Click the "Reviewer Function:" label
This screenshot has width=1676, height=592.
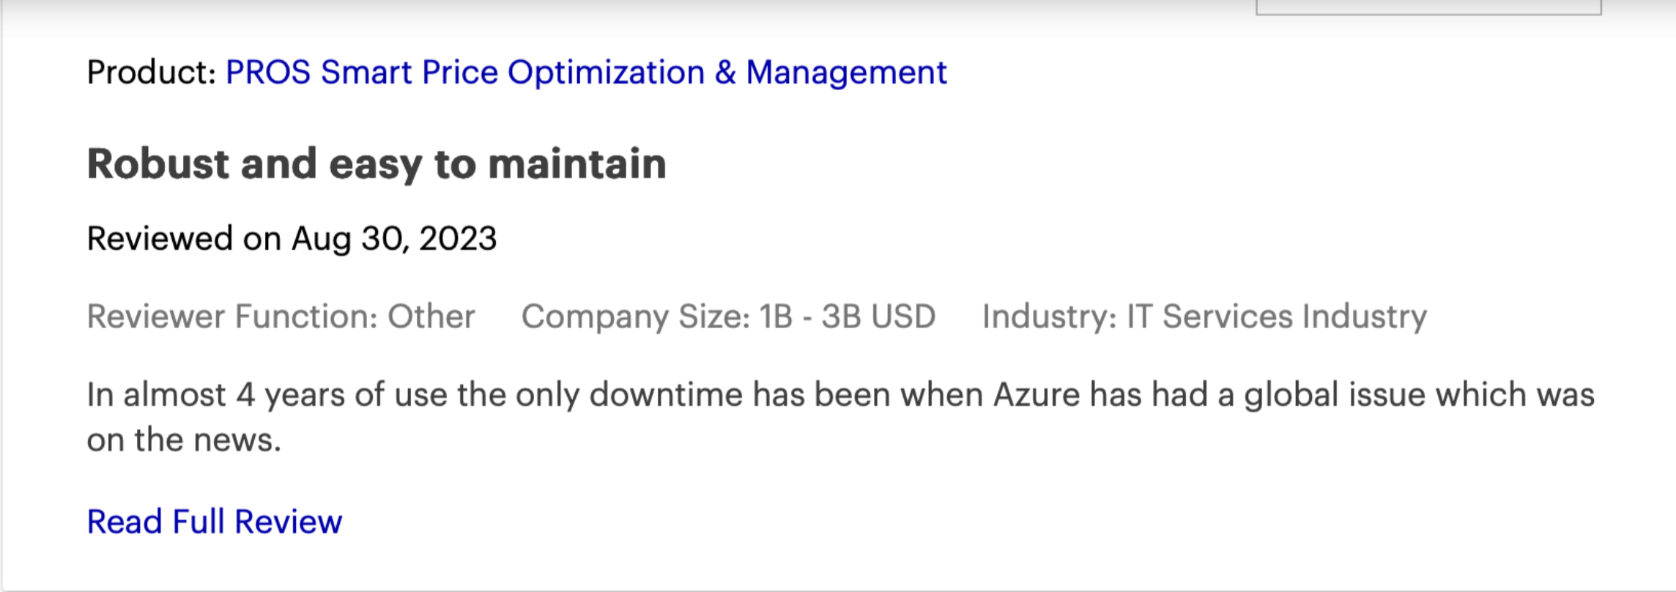[x=231, y=317]
